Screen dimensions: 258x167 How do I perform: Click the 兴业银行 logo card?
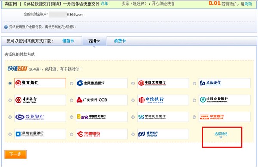click(40, 117)
